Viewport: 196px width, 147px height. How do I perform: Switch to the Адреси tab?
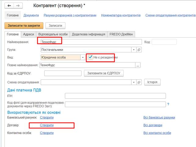tap(28, 35)
